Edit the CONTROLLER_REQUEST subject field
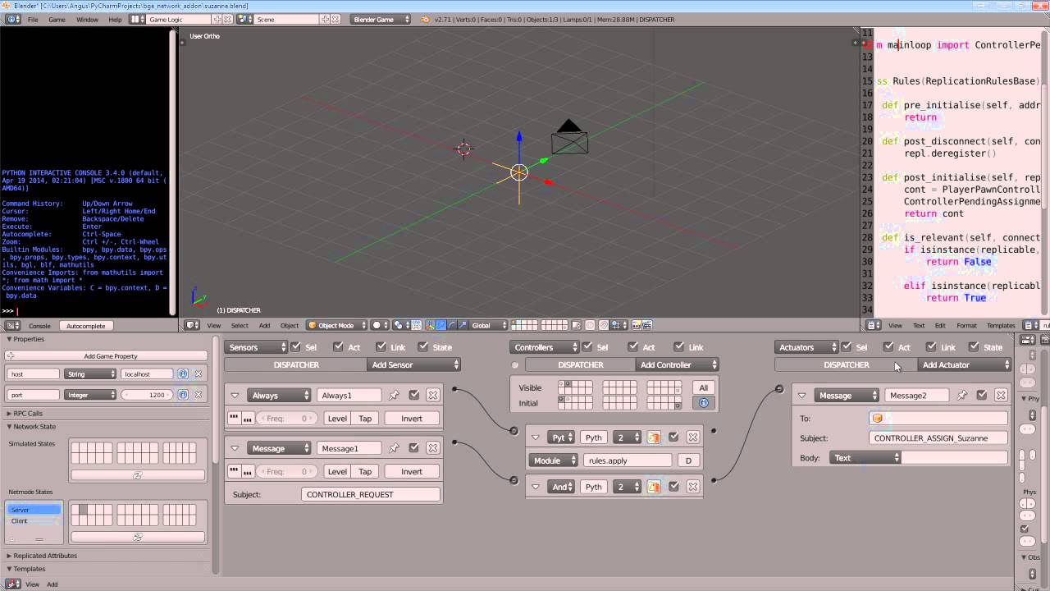Screen dimensions: 1050x591 click(x=371, y=494)
